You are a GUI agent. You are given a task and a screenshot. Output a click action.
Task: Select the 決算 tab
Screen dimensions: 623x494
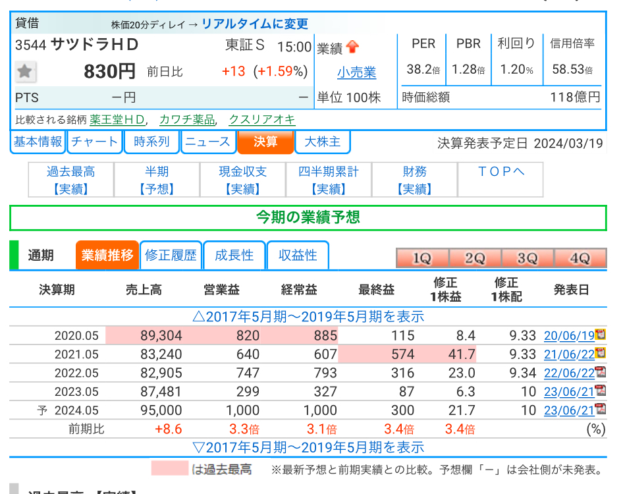pyautogui.click(x=265, y=142)
